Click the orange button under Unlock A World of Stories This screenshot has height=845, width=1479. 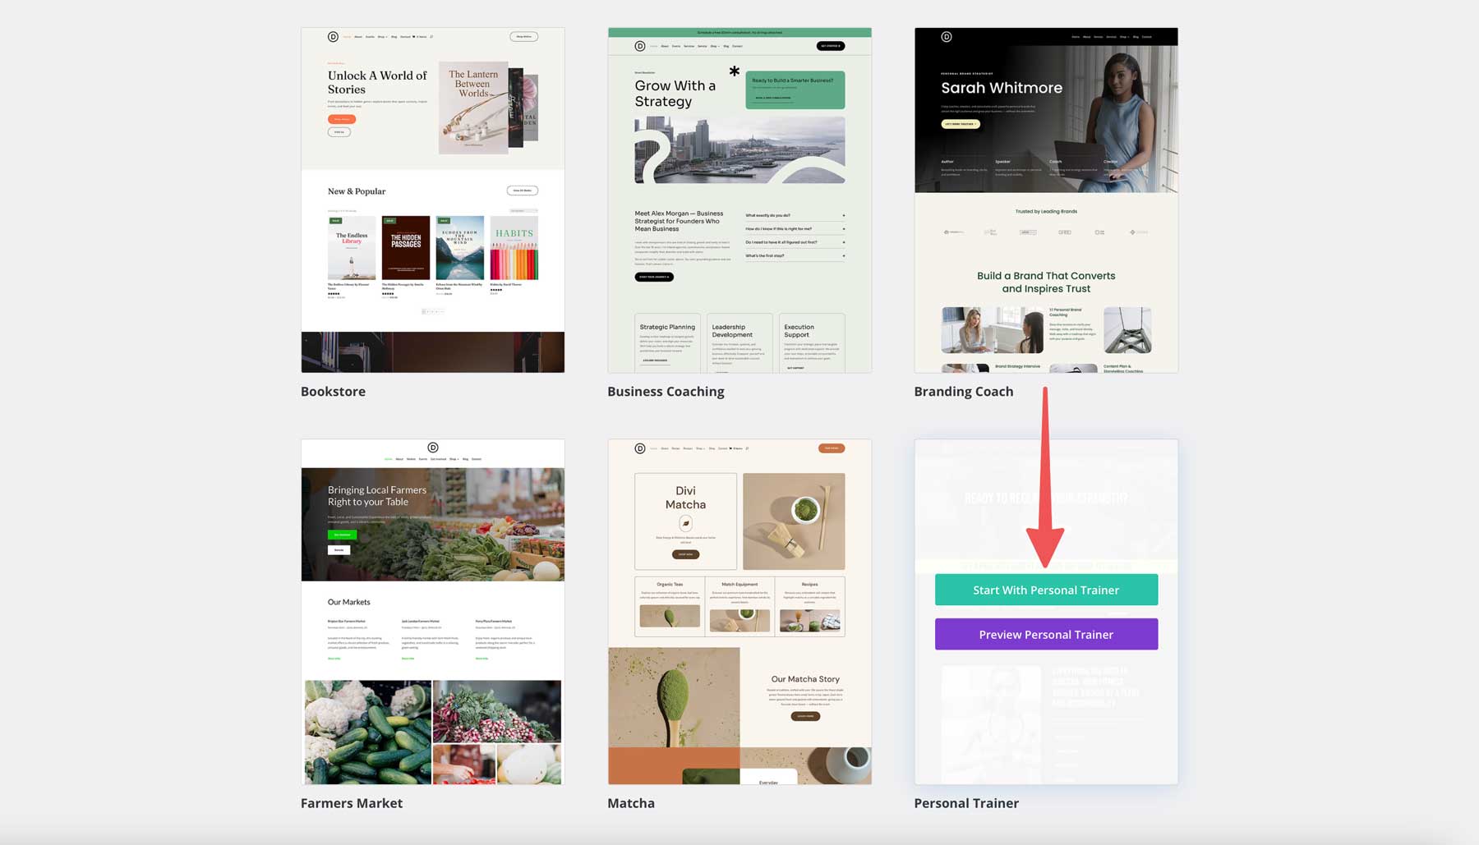coord(341,119)
